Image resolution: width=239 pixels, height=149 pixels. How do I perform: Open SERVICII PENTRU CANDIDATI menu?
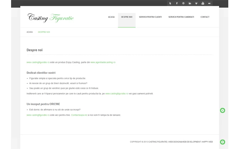point(181,17)
